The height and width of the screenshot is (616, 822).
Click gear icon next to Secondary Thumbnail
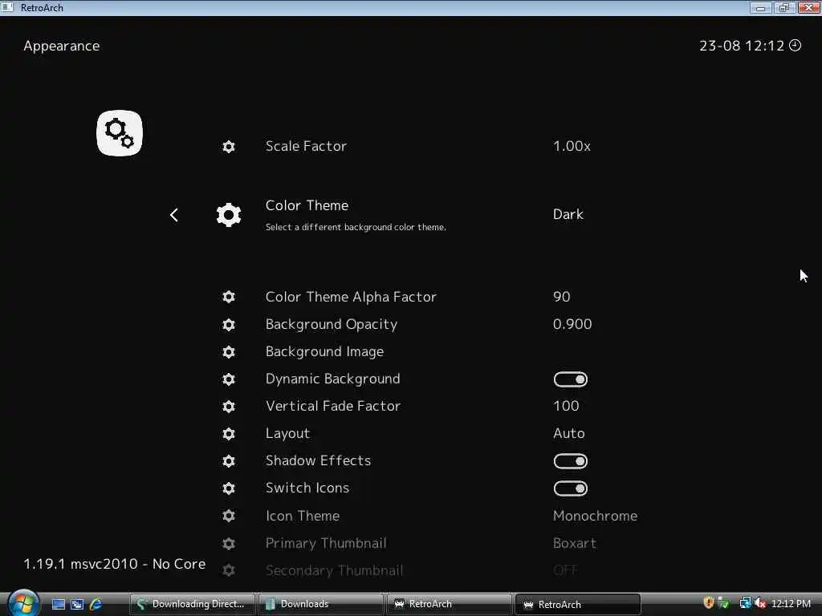click(229, 570)
